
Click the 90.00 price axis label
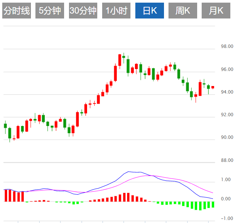227,137
